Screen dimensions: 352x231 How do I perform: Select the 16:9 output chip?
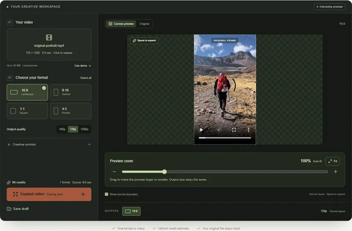tap(131, 211)
